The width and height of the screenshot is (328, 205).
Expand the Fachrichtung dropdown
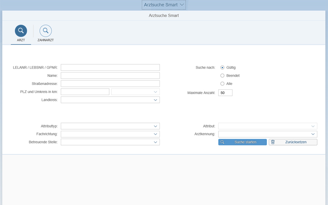click(x=155, y=134)
